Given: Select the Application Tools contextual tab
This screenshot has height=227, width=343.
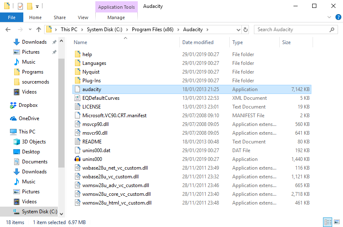Looking at the screenshot, I should point(117,7).
